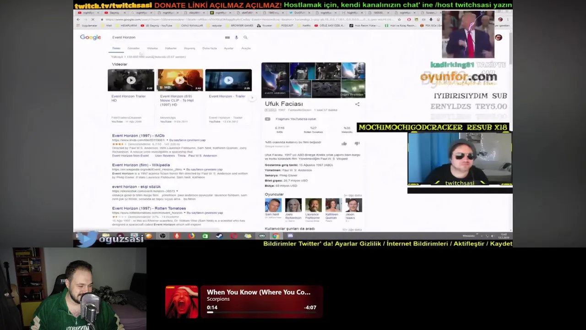Open the Google account avatar
The height and width of the screenshot is (330, 586).
(499, 38)
